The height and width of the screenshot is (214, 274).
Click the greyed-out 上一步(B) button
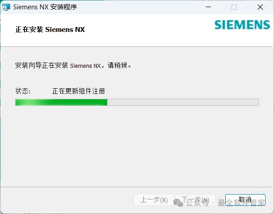154,200
